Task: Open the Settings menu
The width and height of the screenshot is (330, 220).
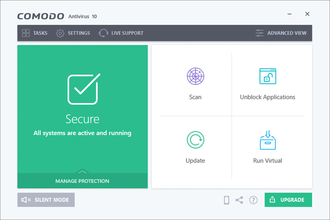Action: coord(73,33)
